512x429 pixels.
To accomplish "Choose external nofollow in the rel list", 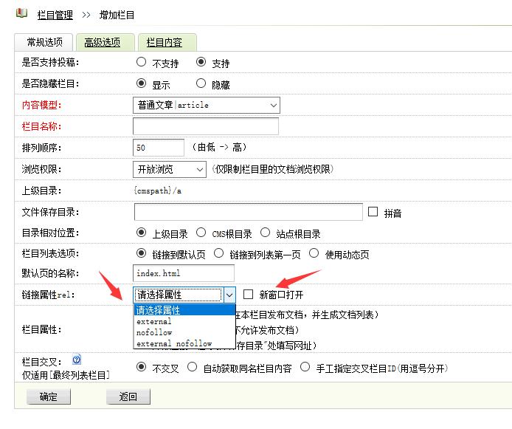I will pyautogui.click(x=184, y=343).
